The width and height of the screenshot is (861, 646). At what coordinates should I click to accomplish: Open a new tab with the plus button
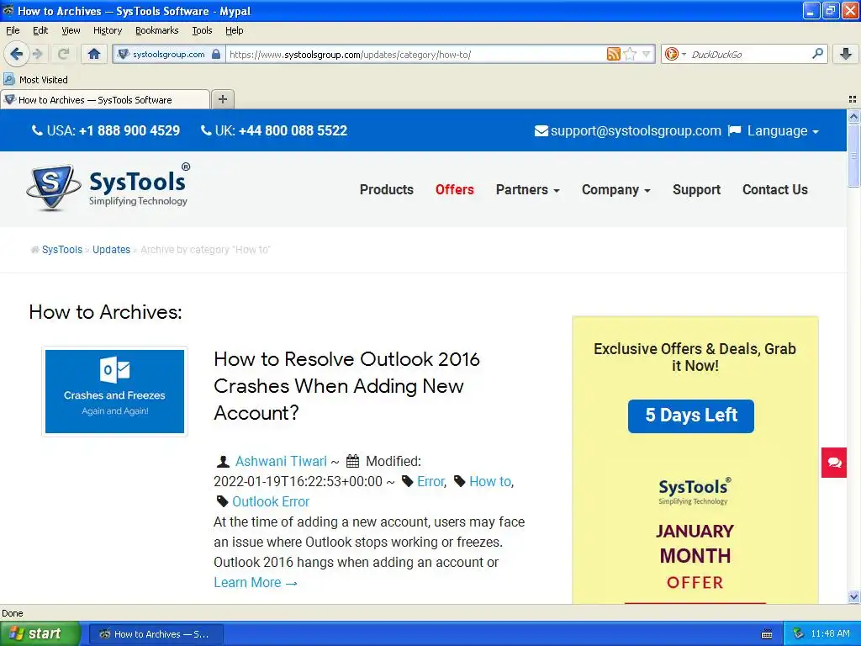[222, 99]
